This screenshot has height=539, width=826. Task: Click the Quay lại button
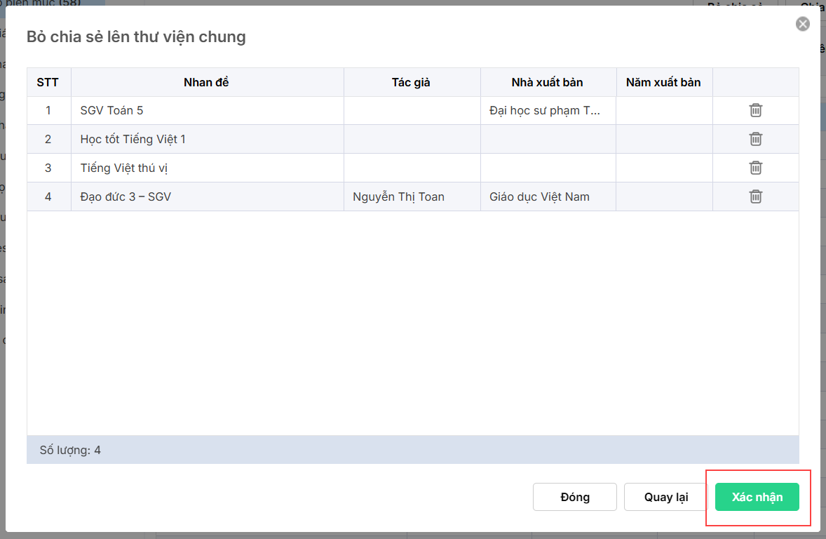(x=666, y=497)
